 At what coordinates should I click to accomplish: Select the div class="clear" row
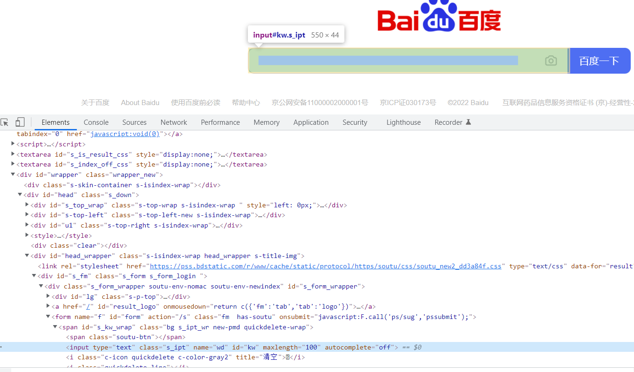point(317,245)
